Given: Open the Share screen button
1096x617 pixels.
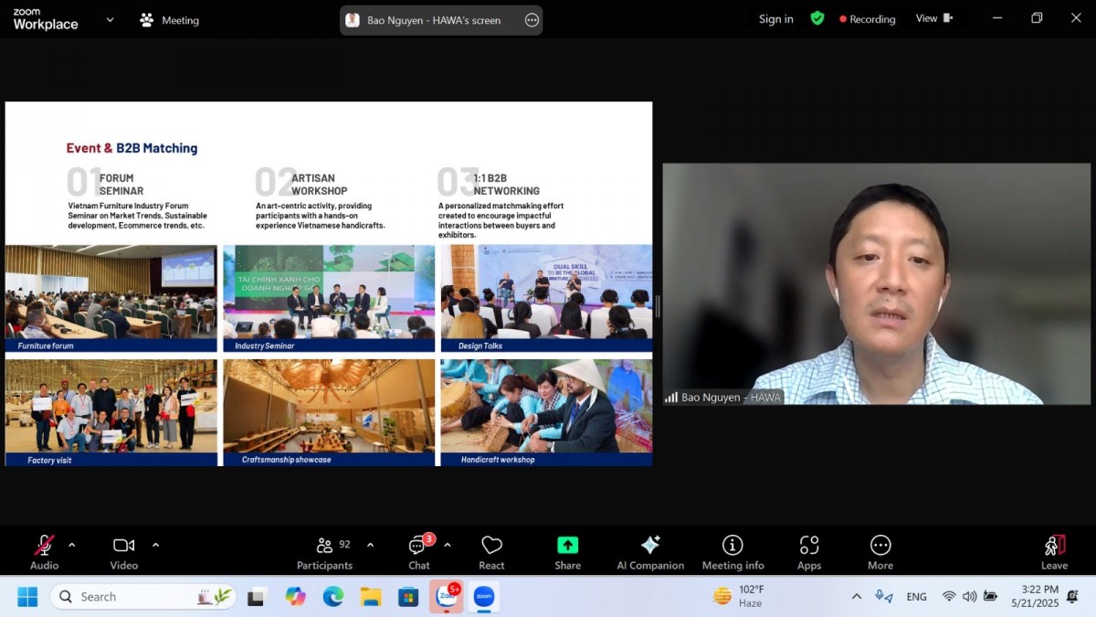Looking at the screenshot, I should (567, 553).
